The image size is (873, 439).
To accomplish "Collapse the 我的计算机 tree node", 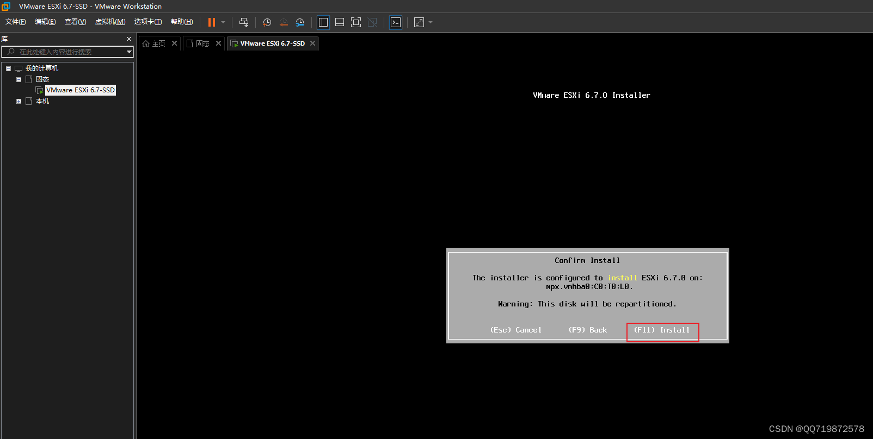I will tap(8, 68).
